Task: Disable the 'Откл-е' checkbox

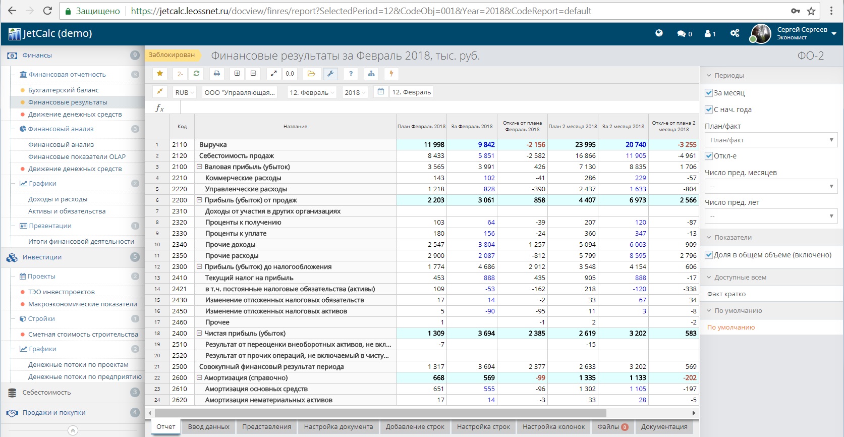Action: point(709,156)
